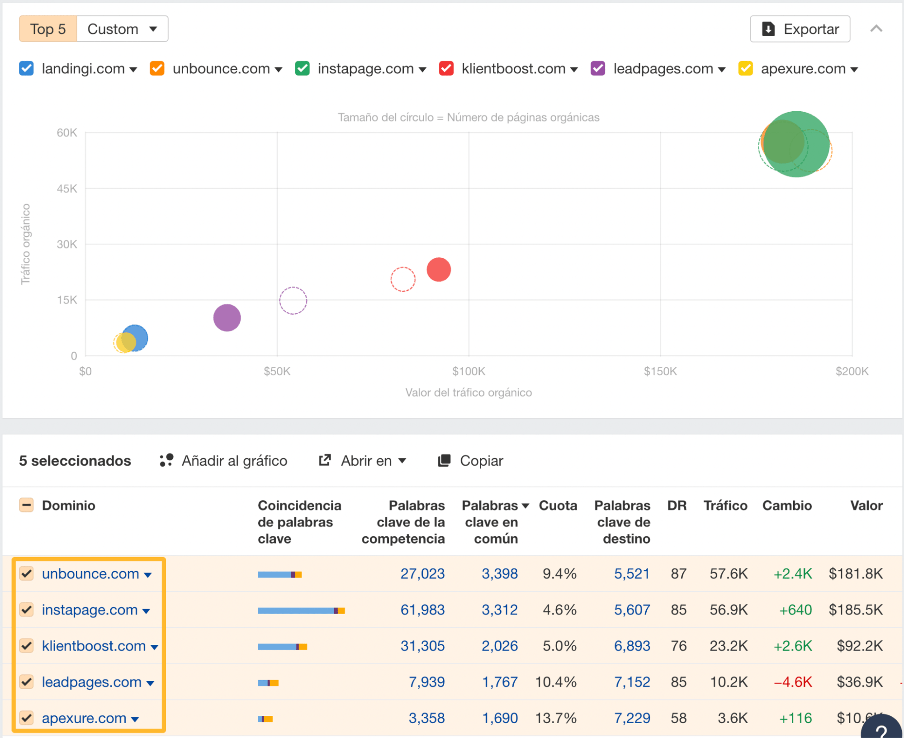Click the download icon inside the Exportar button

click(767, 28)
